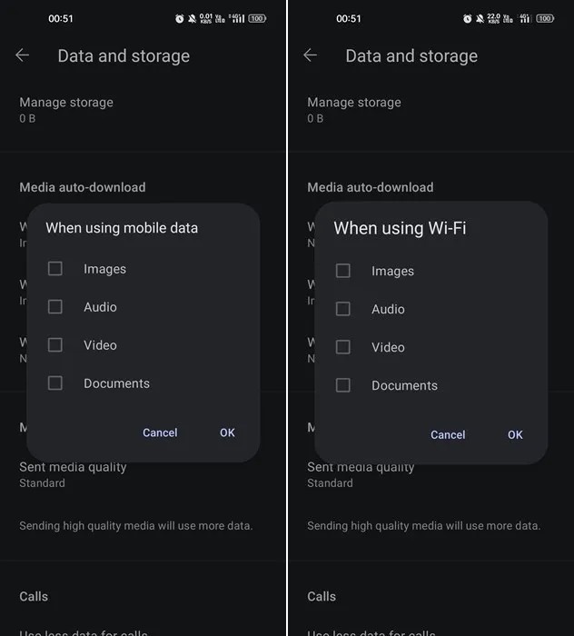
Task: Check Audio in the mobile data dialog
Action: pos(55,307)
